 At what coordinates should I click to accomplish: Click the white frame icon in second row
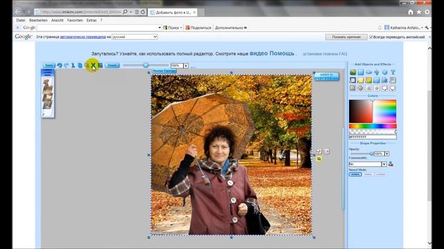[352, 80]
